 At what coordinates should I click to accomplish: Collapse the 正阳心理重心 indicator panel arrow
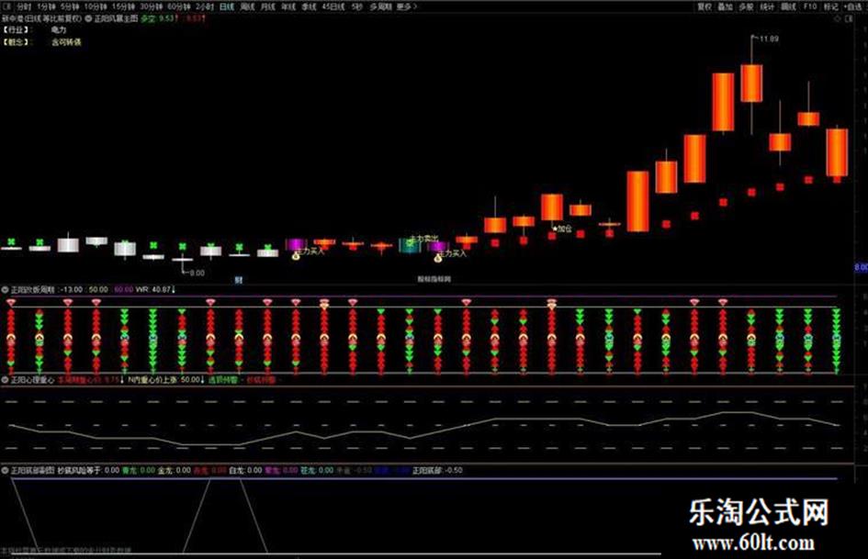pyautogui.click(x=5, y=380)
